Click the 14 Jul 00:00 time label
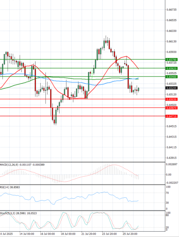This screenshot has width=179, height=237. pos(27,234)
